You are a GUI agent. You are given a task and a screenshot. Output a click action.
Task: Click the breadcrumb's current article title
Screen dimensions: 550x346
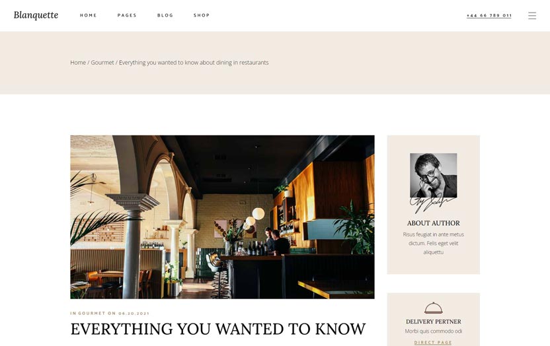click(x=194, y=62)
